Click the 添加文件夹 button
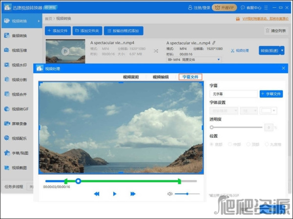Image resolution: width=293 pixels, height=219 pixels. point(87,31)
